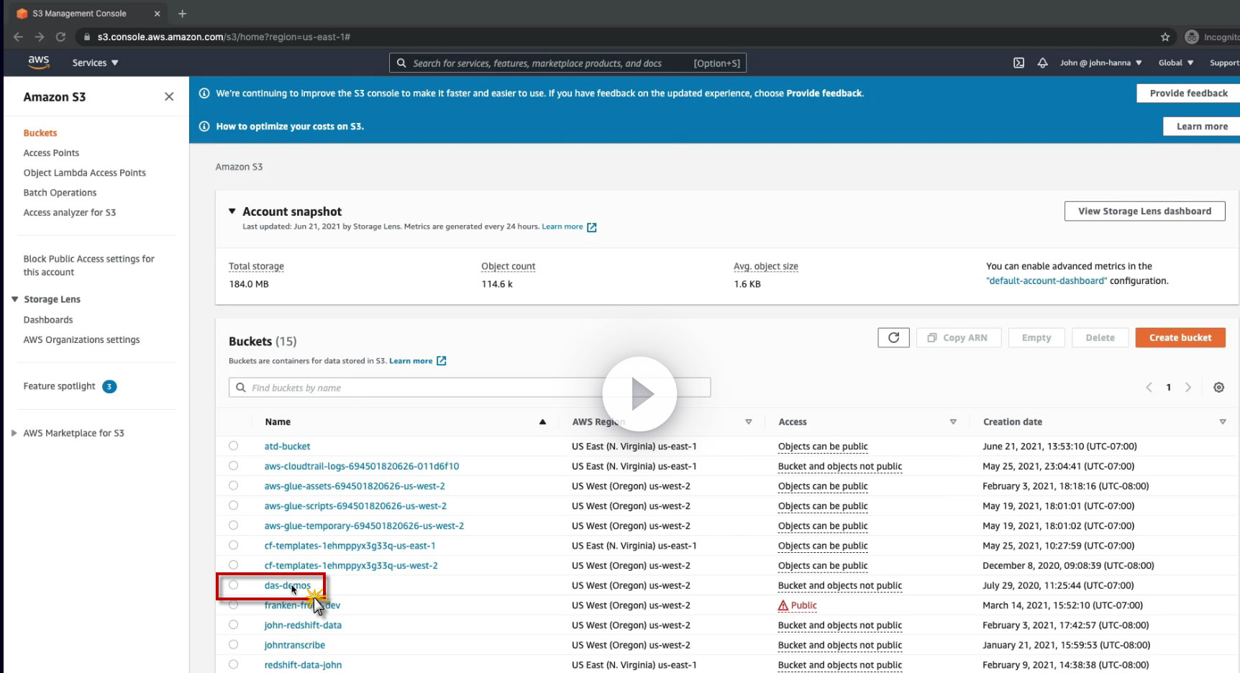This screenshot has height=673, width=1240.
Task: Open the atd-bucket bucket link
Action: pos(287,447)
